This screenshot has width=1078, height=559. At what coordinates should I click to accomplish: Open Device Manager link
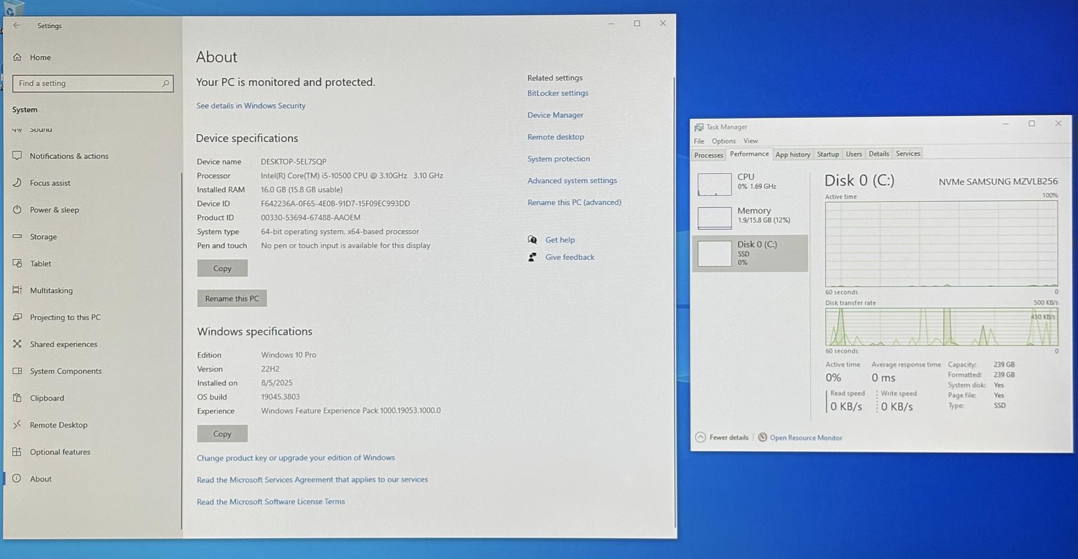point(555,115)
